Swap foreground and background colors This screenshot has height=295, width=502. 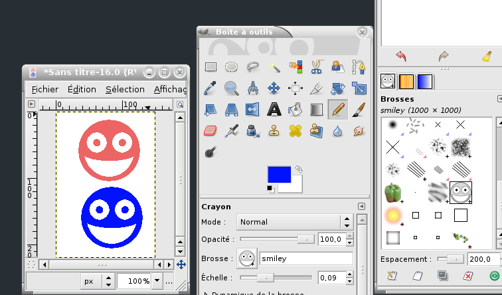click(299, 169)
